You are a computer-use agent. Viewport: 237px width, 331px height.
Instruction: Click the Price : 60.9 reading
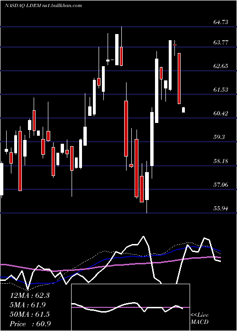(x=30, y=324)
